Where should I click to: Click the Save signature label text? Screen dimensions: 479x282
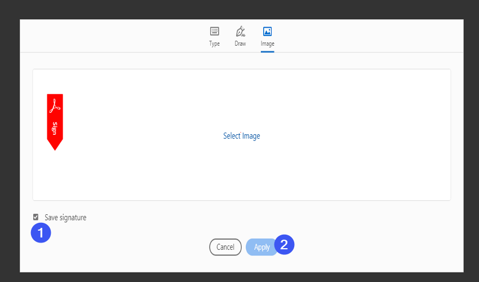click(x=65, y=218)
